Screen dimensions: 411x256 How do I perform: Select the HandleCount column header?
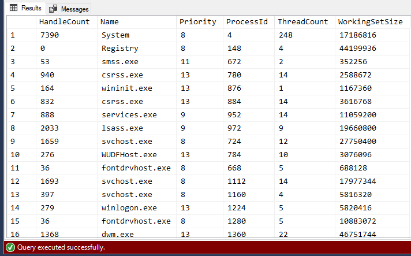(66, 22)
